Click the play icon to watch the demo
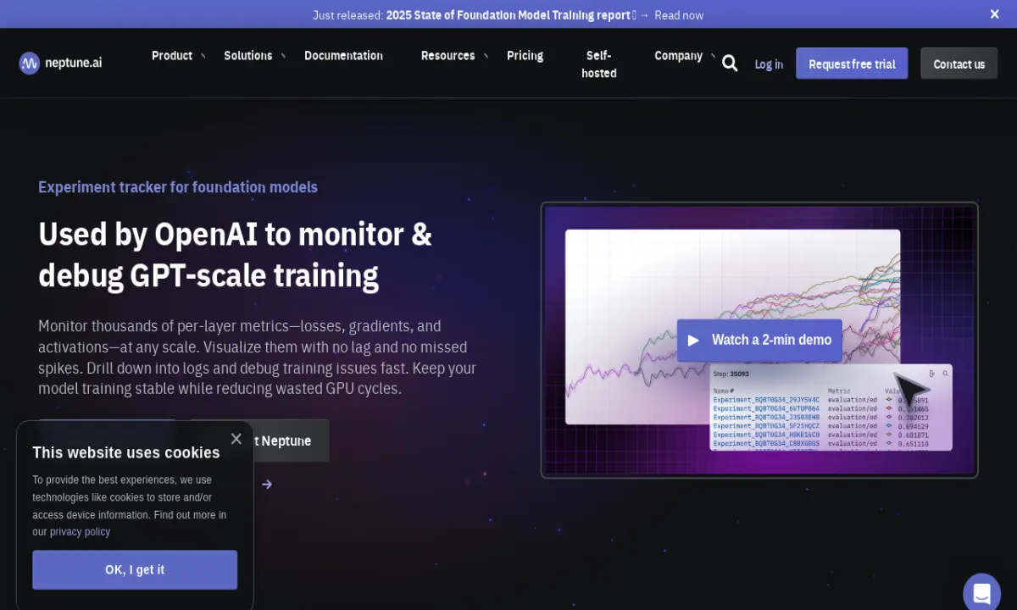The image size is (1017, 610). 693,340
